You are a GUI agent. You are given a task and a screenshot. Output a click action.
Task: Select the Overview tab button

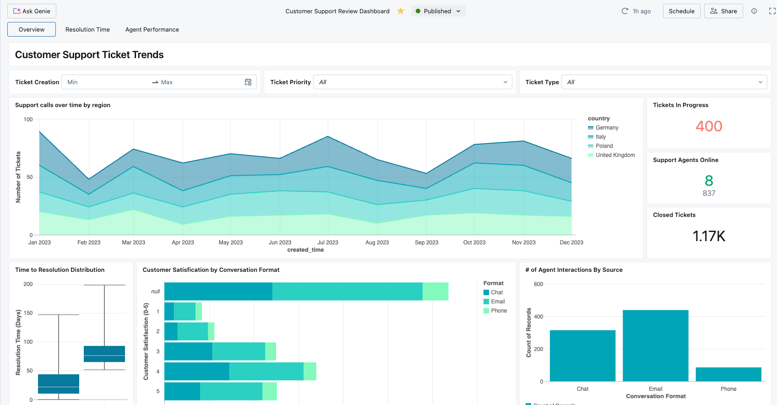(x=32, y=29)
